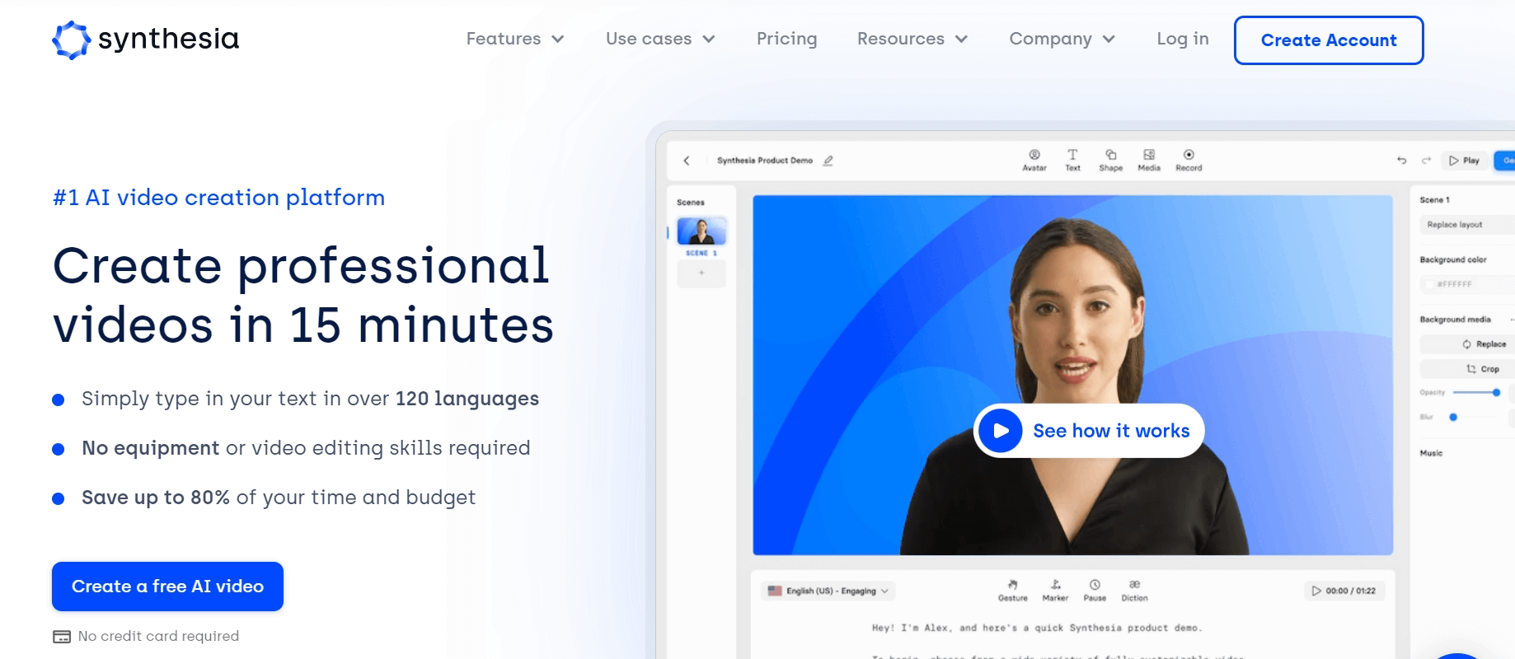Open the Diction tool

[1134, 590]
